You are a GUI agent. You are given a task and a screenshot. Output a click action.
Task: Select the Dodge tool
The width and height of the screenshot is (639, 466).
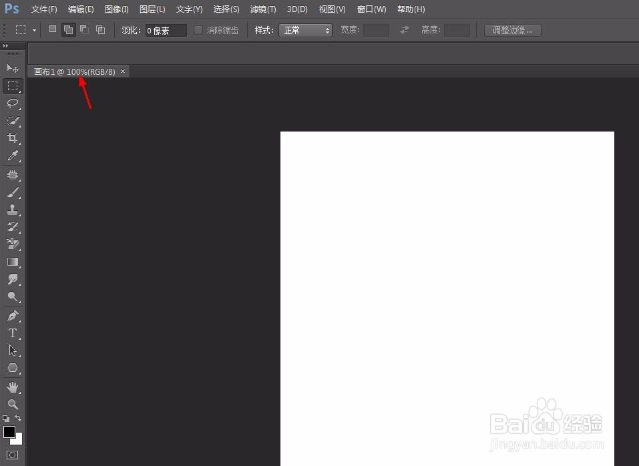click(x=13, y=296)
